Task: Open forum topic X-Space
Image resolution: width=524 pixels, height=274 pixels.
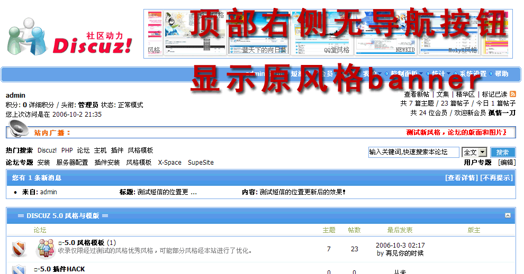Action: click(x=170, y=162)
